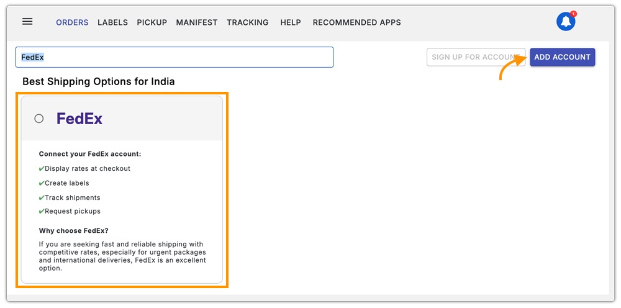Click the 'Create labels' line

click(64, 183)
